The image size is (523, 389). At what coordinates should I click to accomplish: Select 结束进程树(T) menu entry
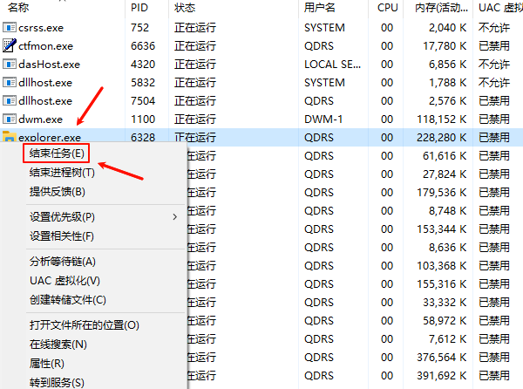pos(62,173)
